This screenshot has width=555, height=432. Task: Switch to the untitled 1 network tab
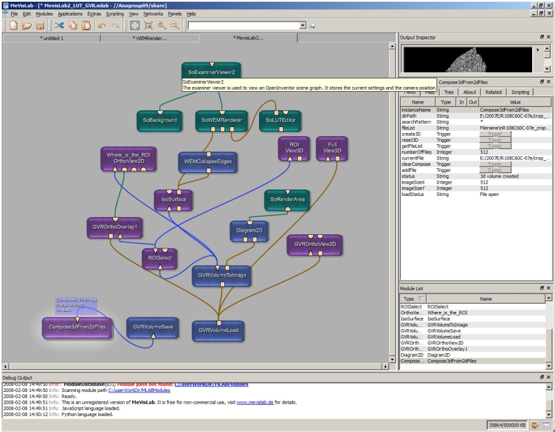52,38
